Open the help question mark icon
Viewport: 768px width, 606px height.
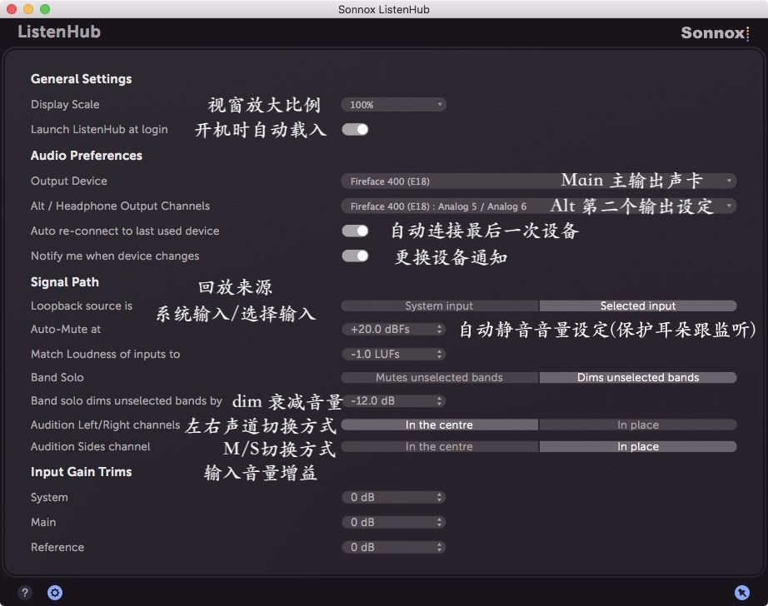coord(24,593)
